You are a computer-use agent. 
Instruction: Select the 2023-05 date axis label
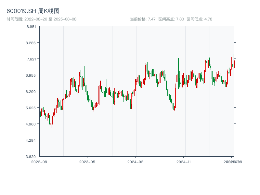click(87, 162)
